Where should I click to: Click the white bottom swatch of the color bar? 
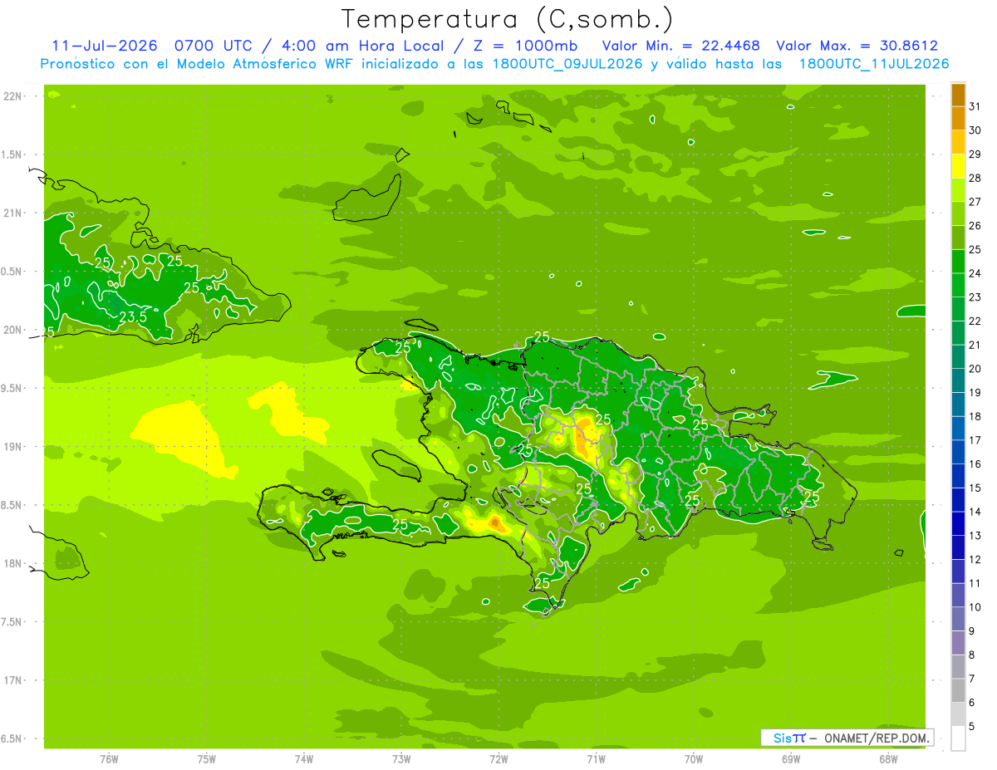(958, 738)
